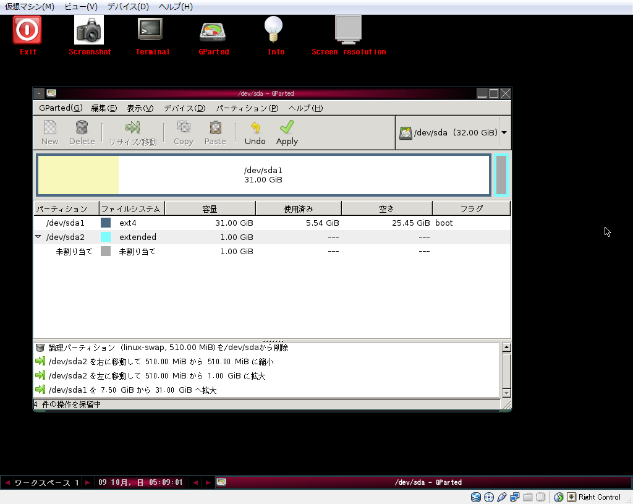Click the 4 件の操作を保留中 status bar text
This screenshot has width=633, height=504.
pos(67,404)
